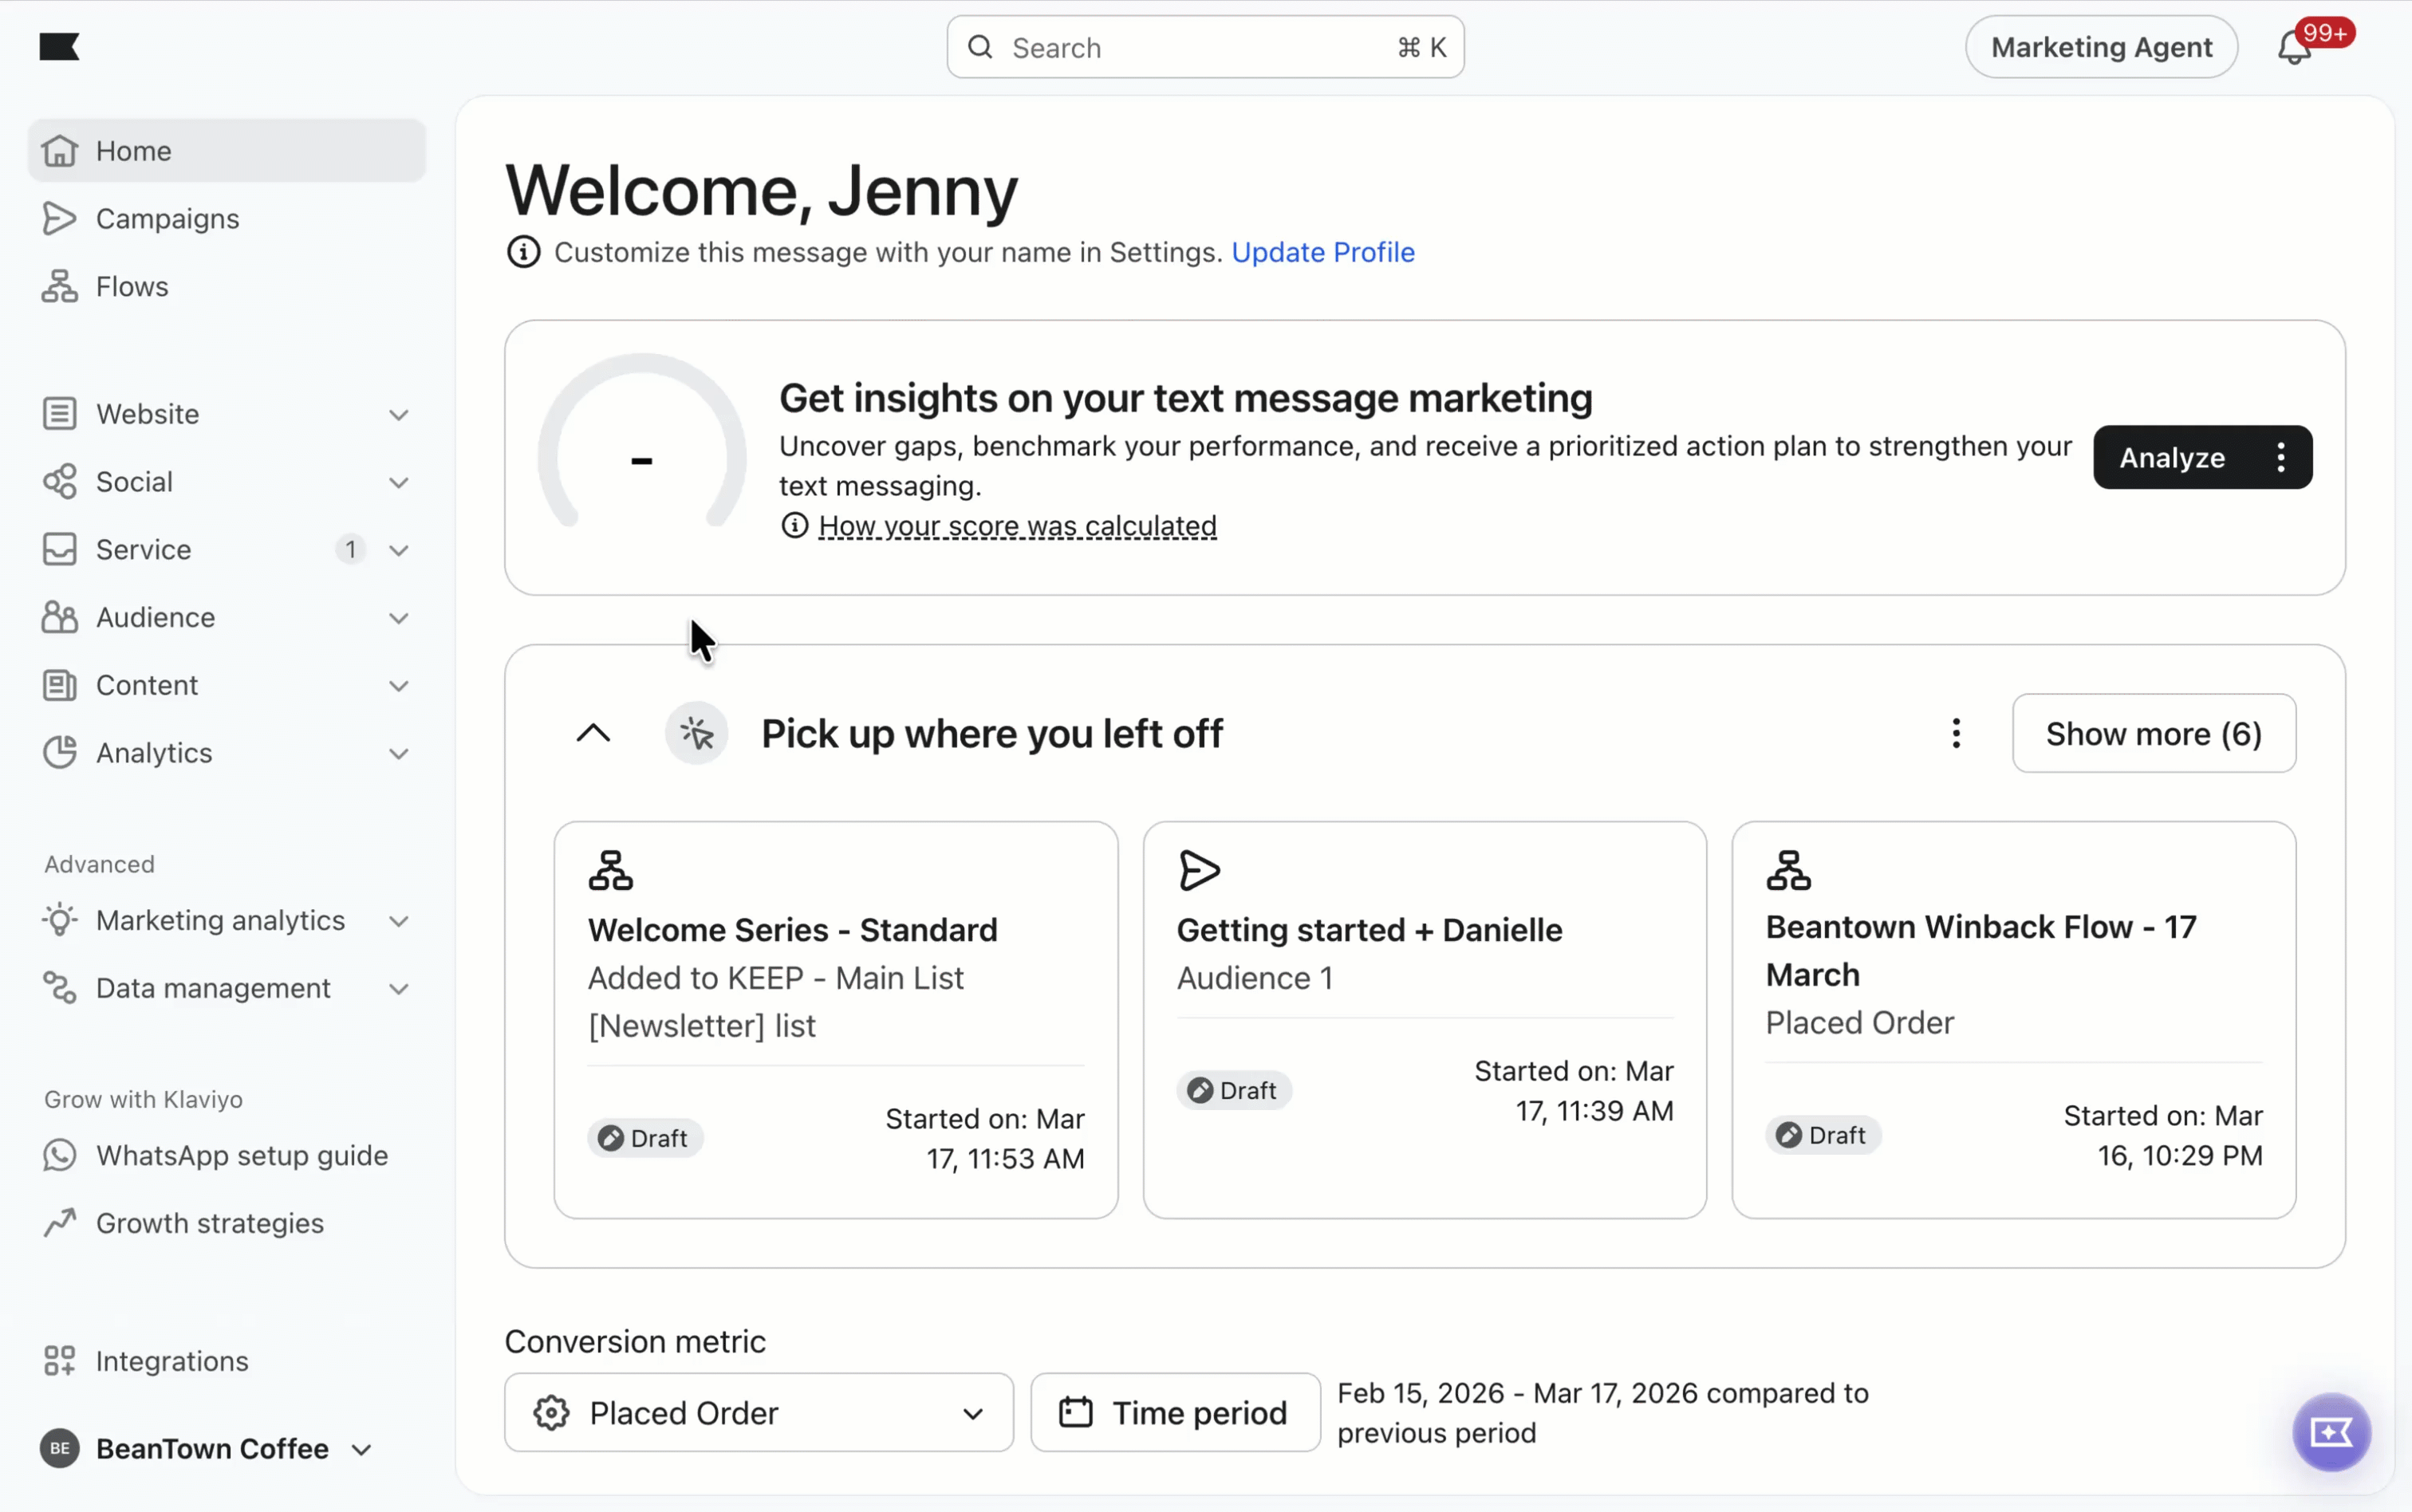
Task: Click the Social sidebar icon
Action: point(60,482)
